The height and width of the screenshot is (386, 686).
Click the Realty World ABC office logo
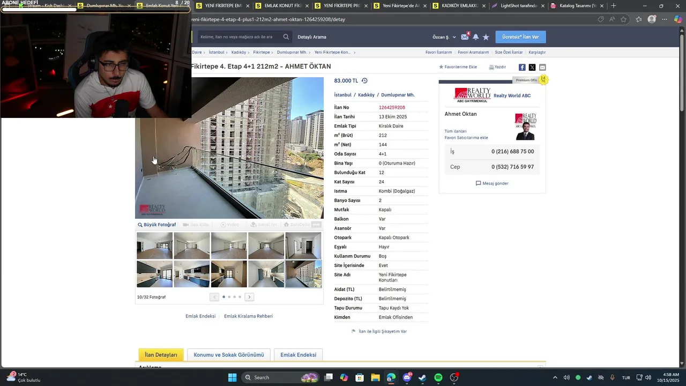[x=472, y=95]
